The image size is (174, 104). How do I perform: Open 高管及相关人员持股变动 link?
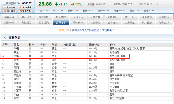pyautogui.click(x=85, y=30)
